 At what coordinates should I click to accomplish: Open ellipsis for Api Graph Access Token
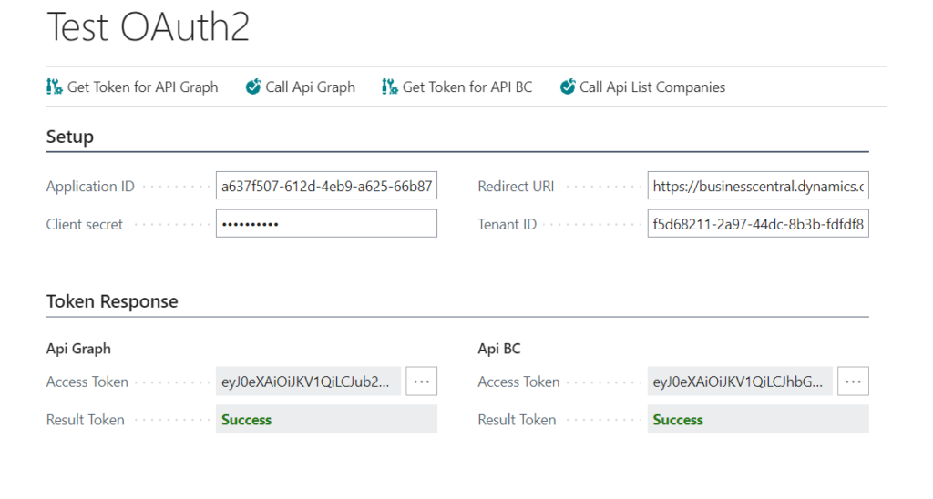pyautogui.click(x=421, y=382)
